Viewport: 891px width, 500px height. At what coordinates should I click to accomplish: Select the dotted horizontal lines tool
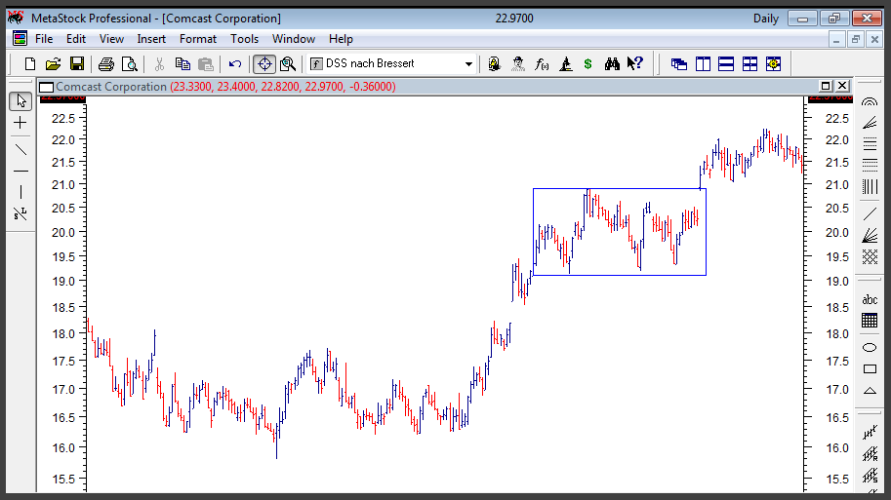pyautogui.click(x=870, y=165)
